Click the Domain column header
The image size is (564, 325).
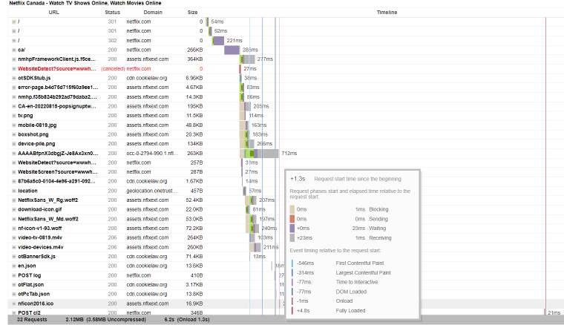coord(153,12)
